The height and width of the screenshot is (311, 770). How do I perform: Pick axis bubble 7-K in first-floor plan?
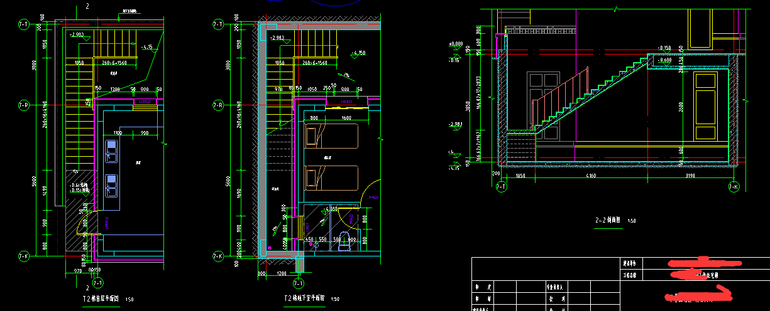click(23, 256)
